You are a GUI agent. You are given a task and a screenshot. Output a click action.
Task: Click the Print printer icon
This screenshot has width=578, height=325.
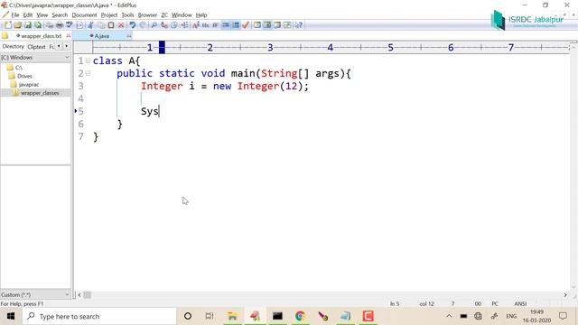tap(60, 25)
